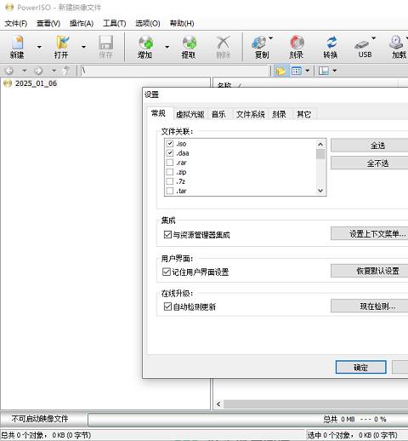
Task: Open the pane layout dropdown arrow
Action: coord(335,71)
